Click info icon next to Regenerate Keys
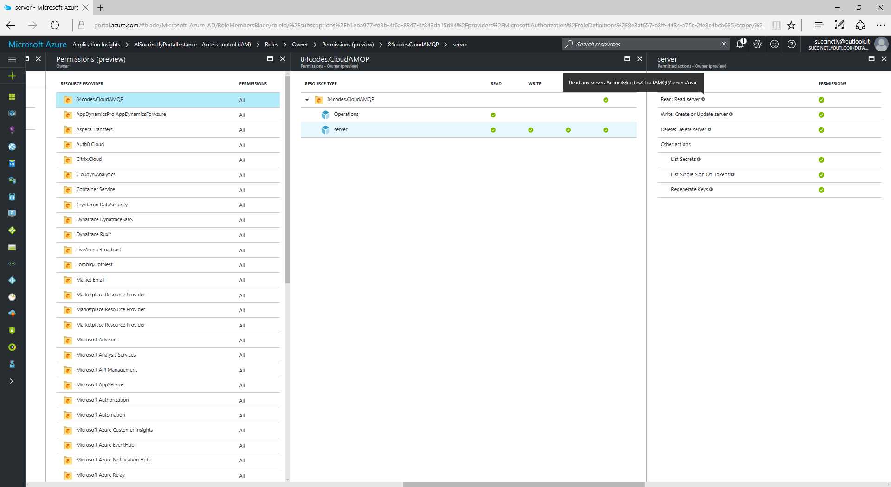 pyautogui.click(x=711, y=189)
